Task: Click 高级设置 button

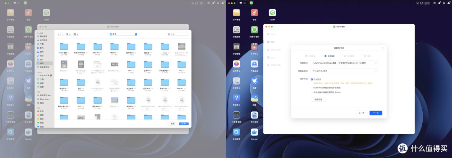Action: coord(318,99)
